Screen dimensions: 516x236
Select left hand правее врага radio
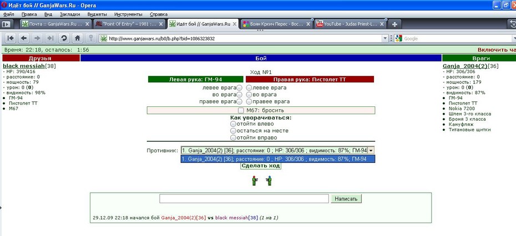tap(240, 101)
